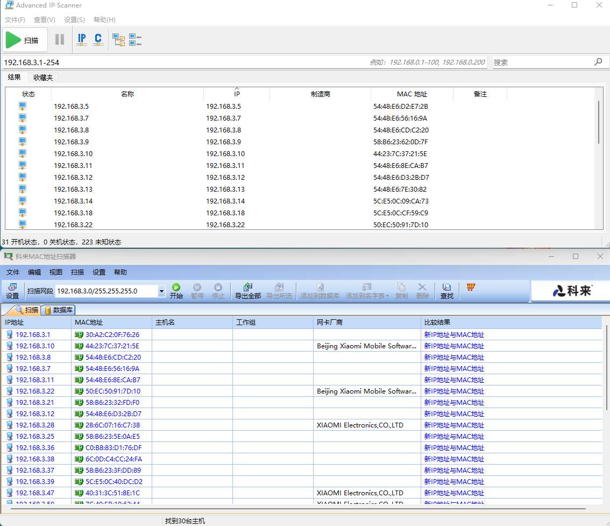Open the 帮助 menu in the MAC scanner
610x526 pixels.
[x=120, y=272]
